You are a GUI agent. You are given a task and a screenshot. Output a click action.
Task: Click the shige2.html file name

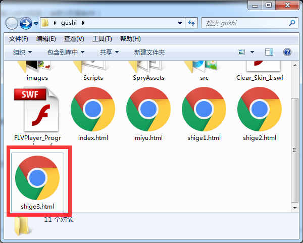click(x=260, y=138)
